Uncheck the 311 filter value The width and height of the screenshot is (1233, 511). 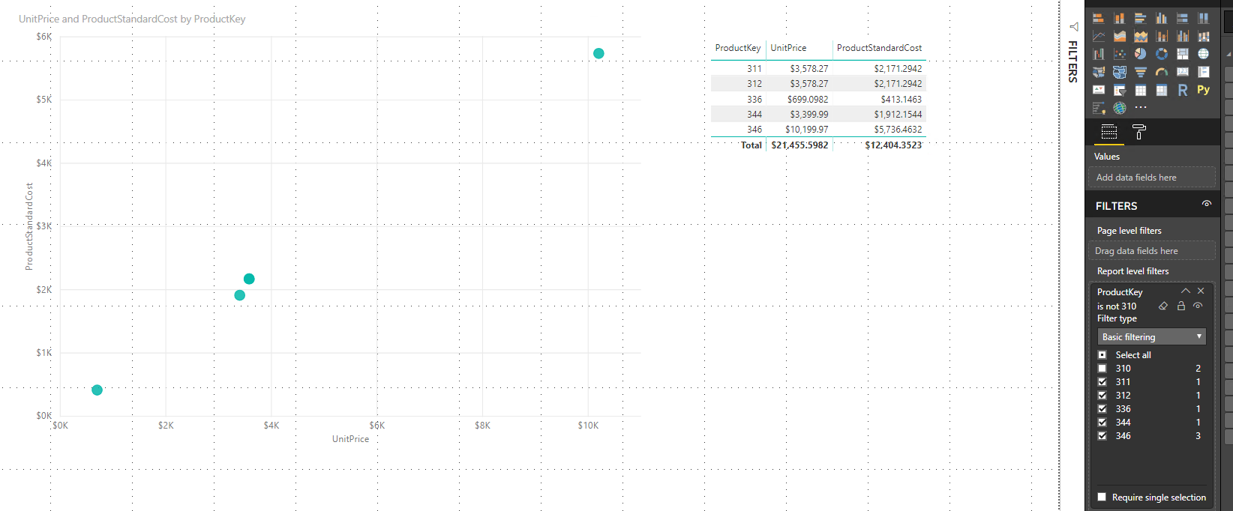coord(1102,382)
